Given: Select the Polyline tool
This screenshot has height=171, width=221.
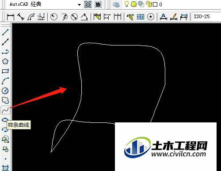Looking at the screenshot, I should coord(5,52).
